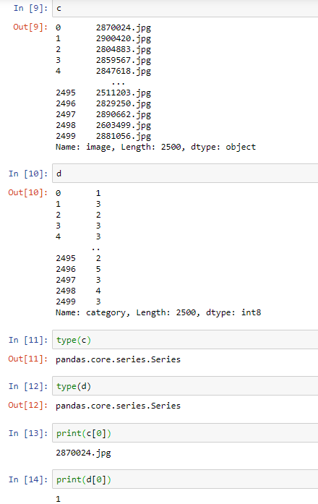The width and height of the screenshot is (318, 504).
Task: Click category value 1 in Out[10] row 0
Action: [x=98, y=193]
